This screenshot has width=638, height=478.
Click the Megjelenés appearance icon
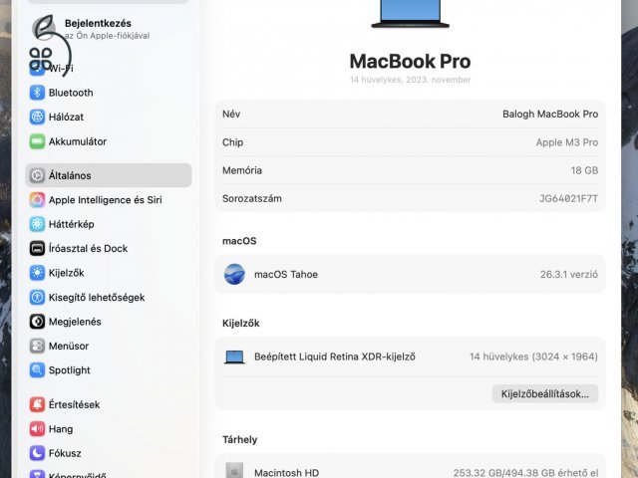pos(37,322)
